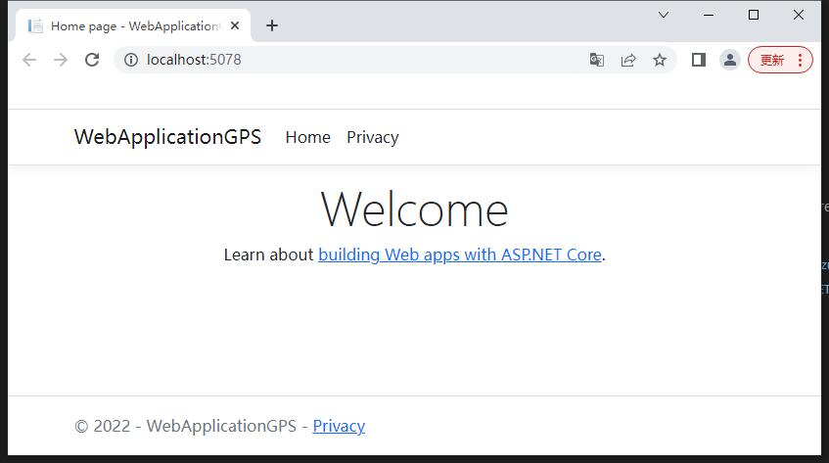Click the translate page icon

point(597,60)
